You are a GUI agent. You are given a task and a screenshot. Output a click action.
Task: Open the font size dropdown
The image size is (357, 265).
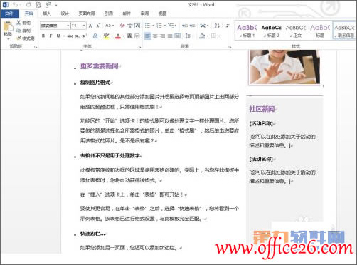point(84,26)
